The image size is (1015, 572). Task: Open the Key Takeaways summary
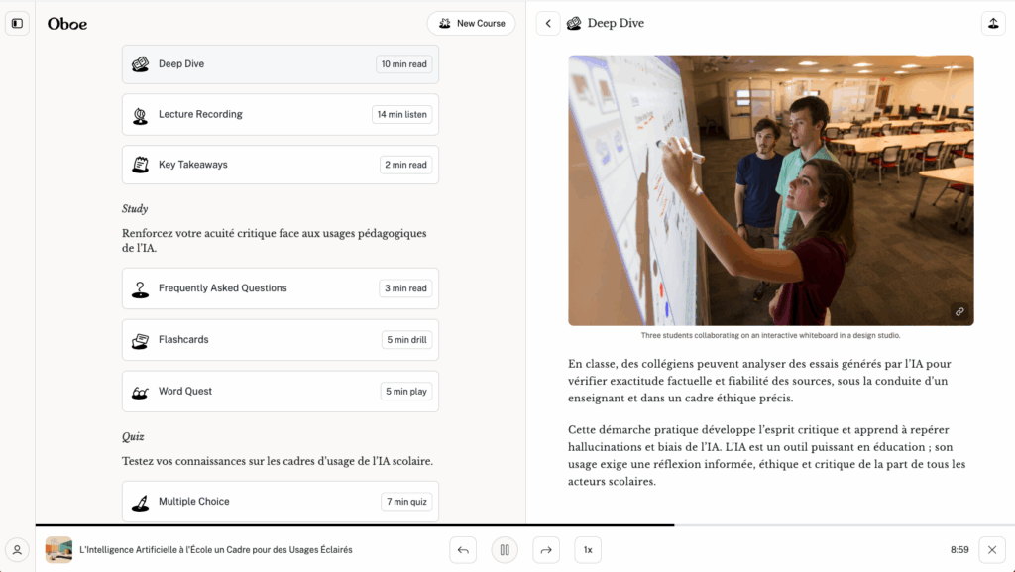point(280,165)
